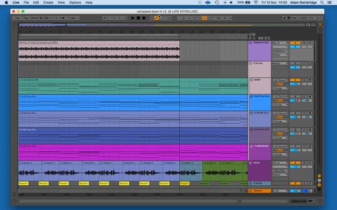This screenshot has width=337, height=210.
Task: Jump to next locator arrow
Action: 254,38
